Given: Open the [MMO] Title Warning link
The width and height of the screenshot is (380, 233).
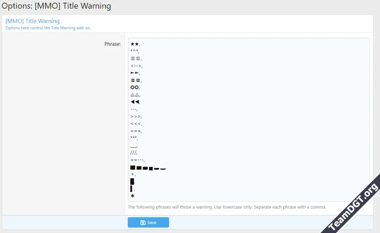Looking at the screenshot, I should [32, 21].
